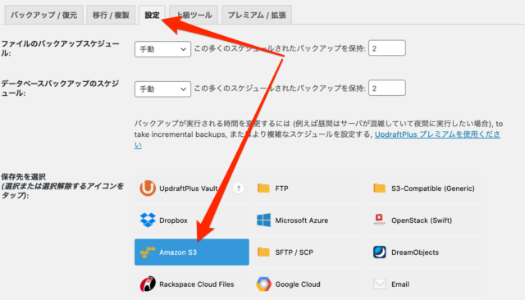525x300 pixels.
Task: Select Microsoft Azure label text
Action: pos(302,220)
